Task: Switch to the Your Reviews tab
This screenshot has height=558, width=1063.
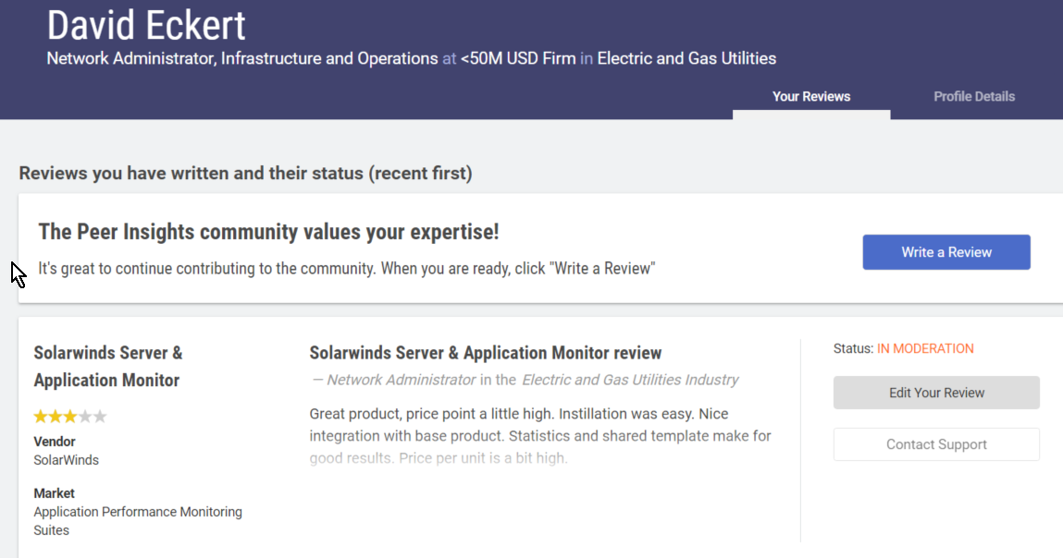Action: click(x=811, y=96)
